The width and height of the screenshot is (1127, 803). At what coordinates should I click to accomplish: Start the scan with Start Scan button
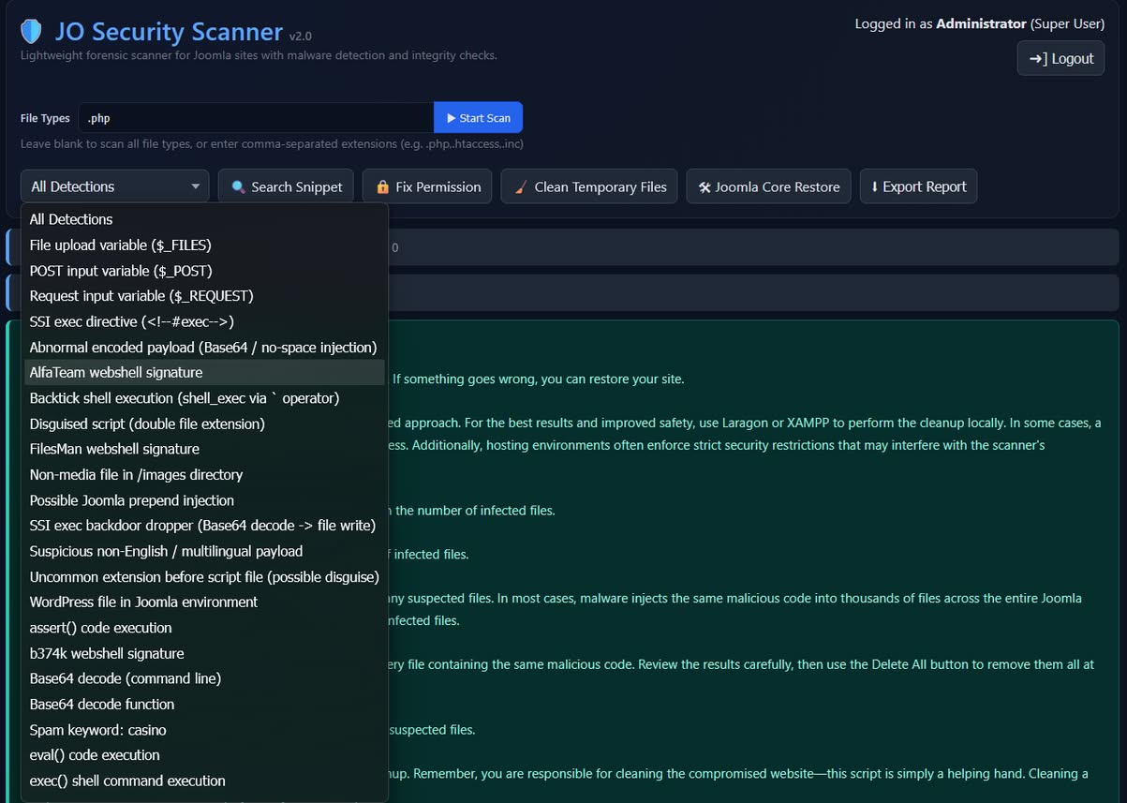[478, 118]
